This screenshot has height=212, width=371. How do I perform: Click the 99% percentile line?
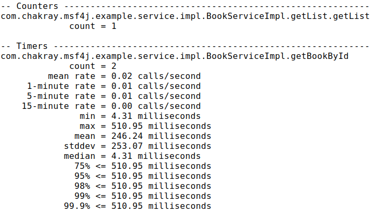coord(142,196)
